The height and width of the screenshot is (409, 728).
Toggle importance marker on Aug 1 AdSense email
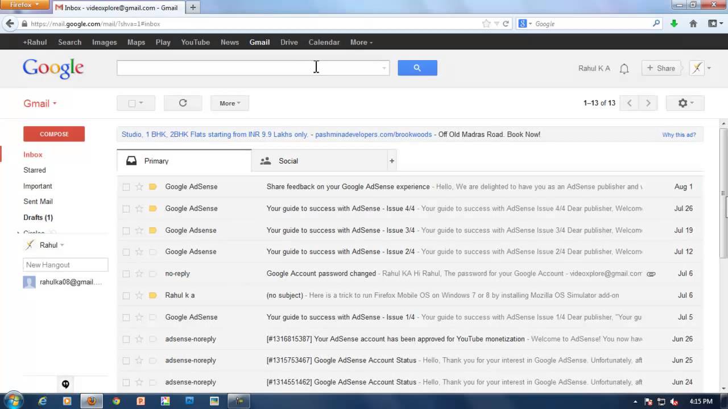coord(152,186)
